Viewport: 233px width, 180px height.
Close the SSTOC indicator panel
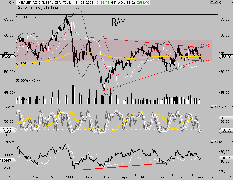coord(216,107)
